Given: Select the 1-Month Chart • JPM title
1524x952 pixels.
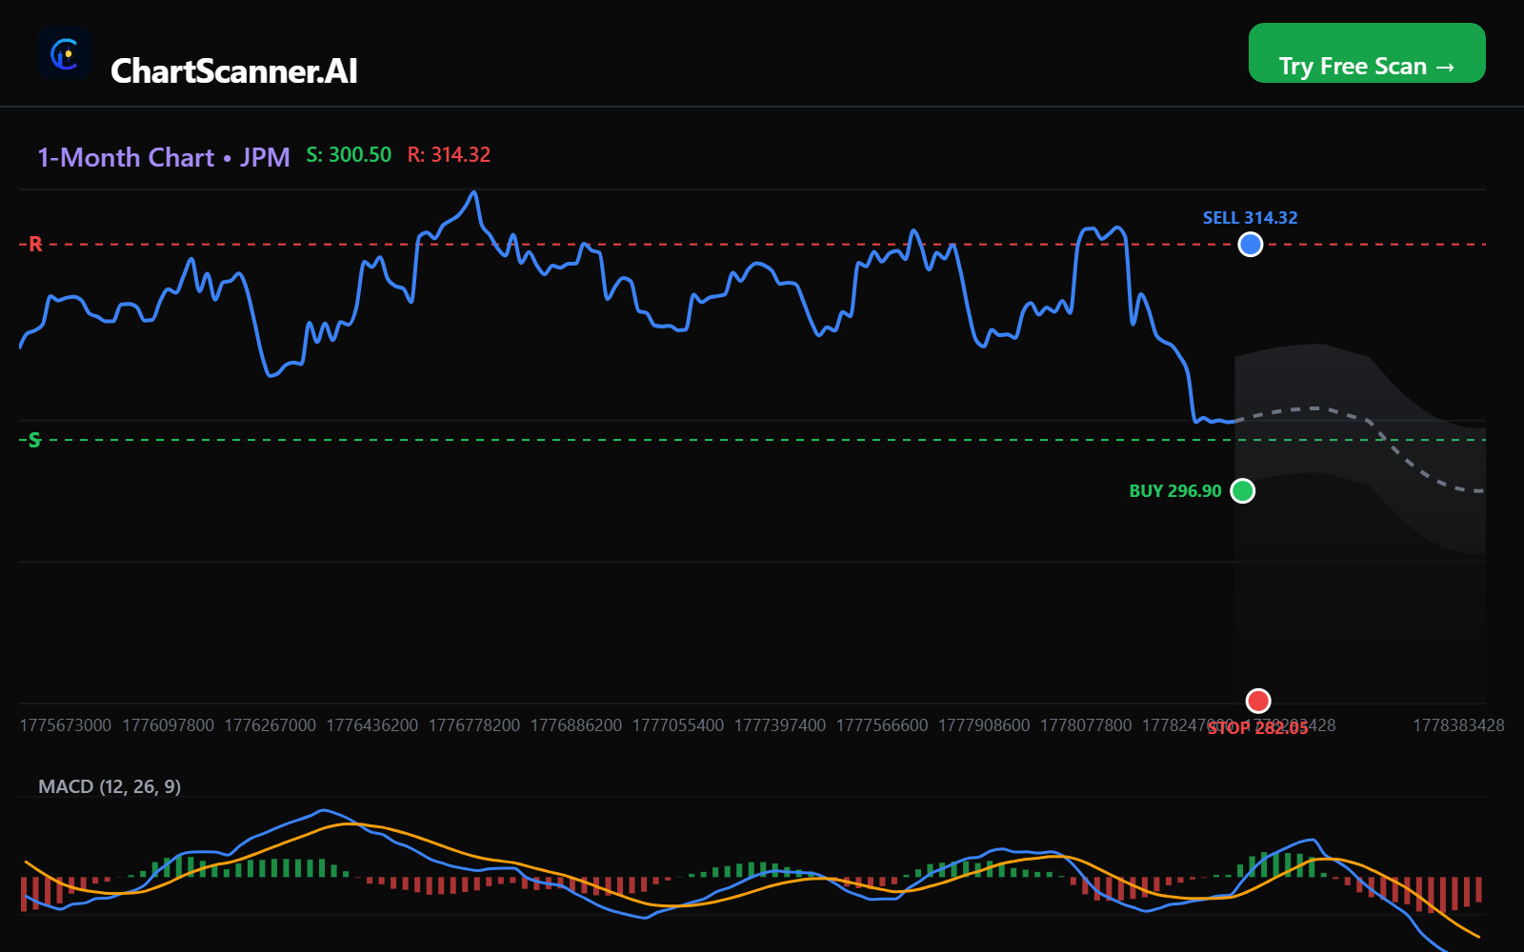Looking at the screenshot, I should tap(164, 157).
